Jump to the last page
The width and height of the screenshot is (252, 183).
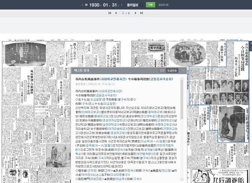coord(141,13)
